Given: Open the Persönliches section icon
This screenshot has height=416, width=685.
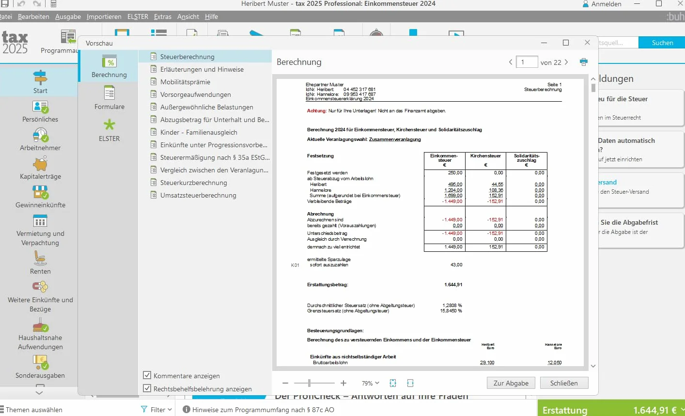Looking at the screenshot, I should 40,107.
